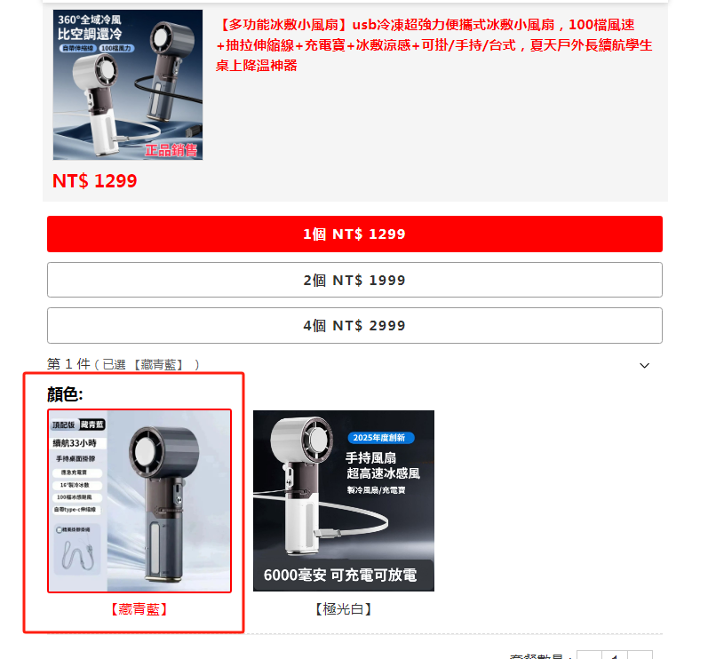Image resolution: width=708 pixels, height=659 pixels.
Task: Click the 第 1 件 section header
Action: point(354,364)
